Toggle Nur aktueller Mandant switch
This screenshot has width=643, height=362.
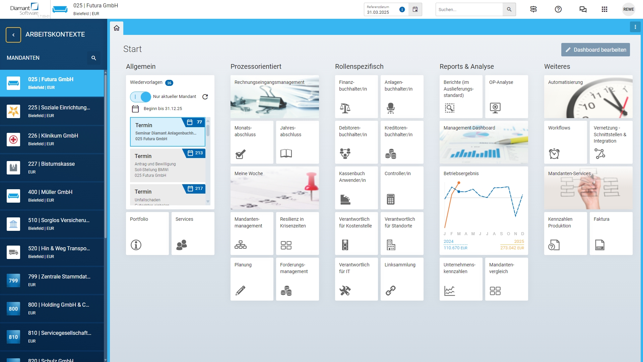click(x=141, y=97)
